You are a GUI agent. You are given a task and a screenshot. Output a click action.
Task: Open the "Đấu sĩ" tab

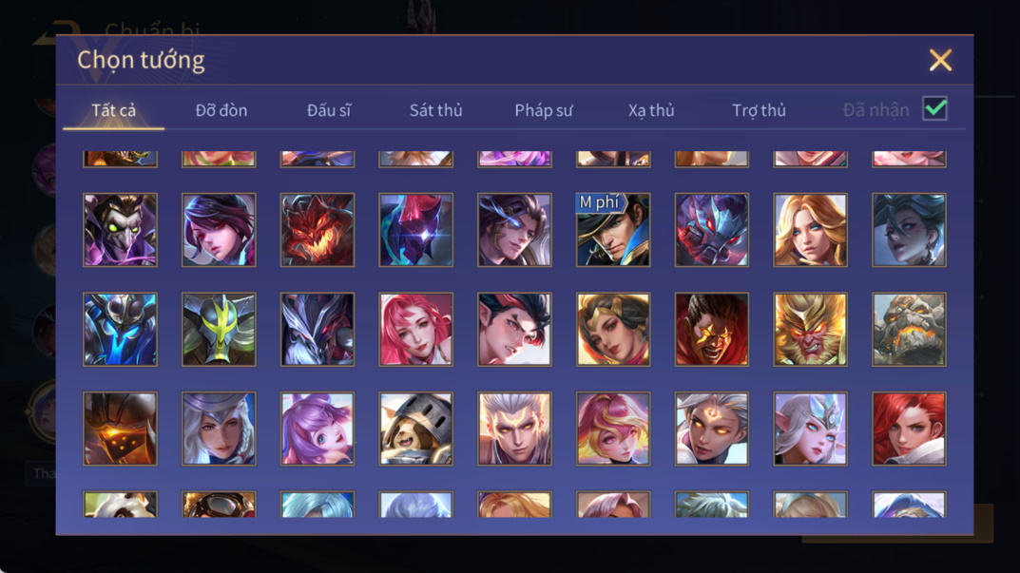click(x=329, y=110)
